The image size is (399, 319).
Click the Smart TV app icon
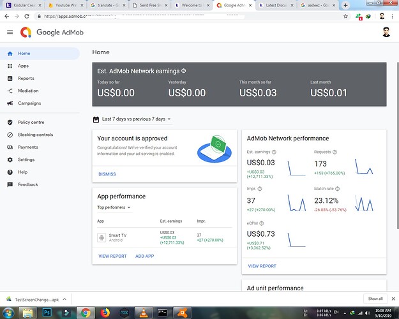pos(102,237)
